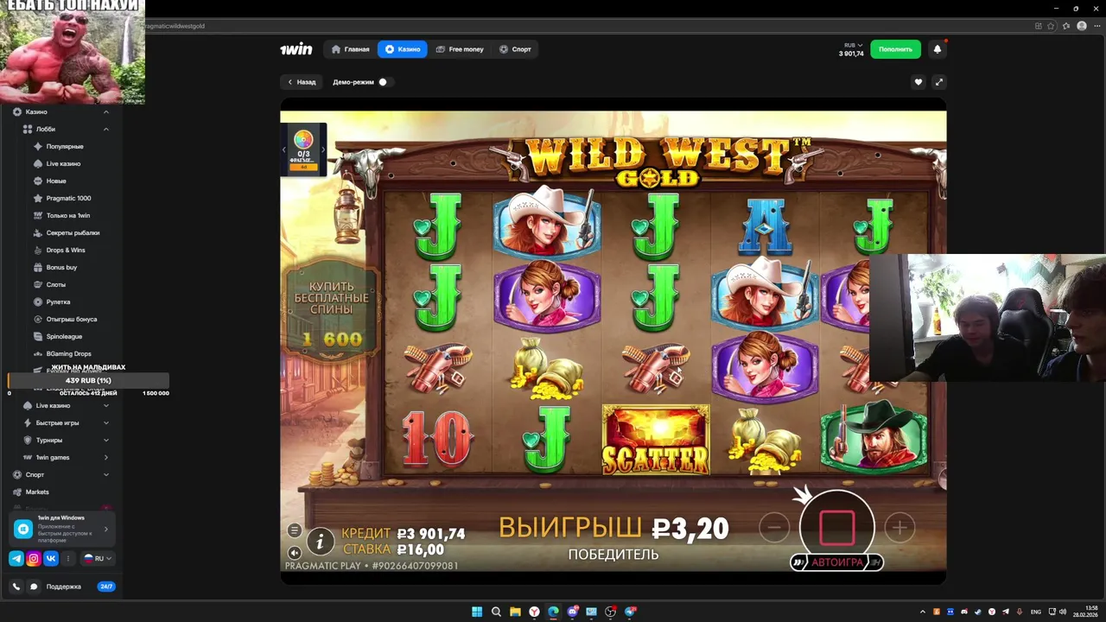Click the Автоигра autoplay button
1106x622 pixels.
tap(836, 562)
